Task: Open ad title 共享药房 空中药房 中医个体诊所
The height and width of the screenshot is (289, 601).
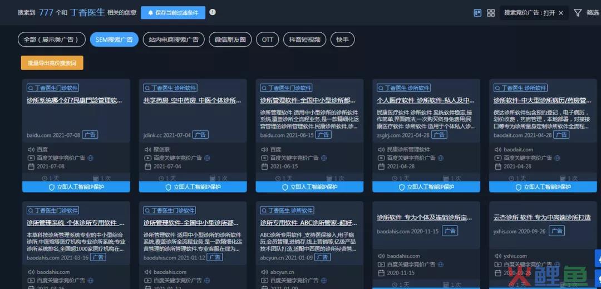Action: (193, 100)
